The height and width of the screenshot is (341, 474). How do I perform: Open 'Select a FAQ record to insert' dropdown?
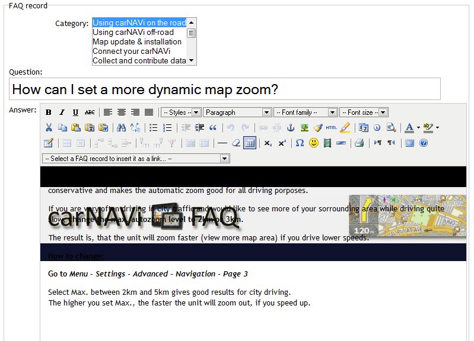[x=136, y=159]
